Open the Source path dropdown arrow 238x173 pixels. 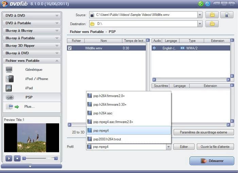200,15
